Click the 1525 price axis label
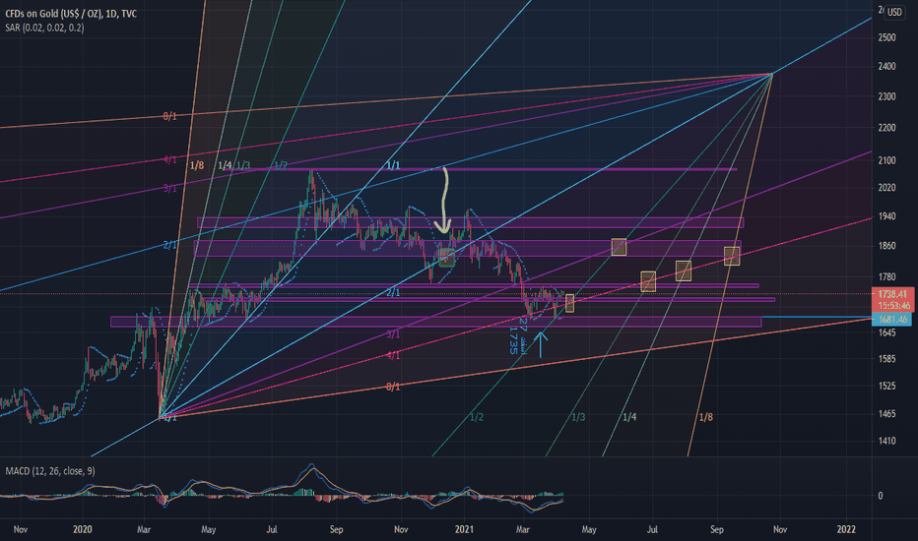Image resolution: width=918 pixels, height=541 pixels. 886,386
